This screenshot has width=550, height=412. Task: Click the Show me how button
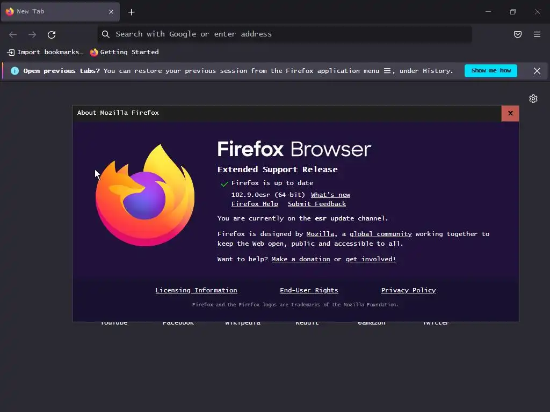tap(491, 71)
